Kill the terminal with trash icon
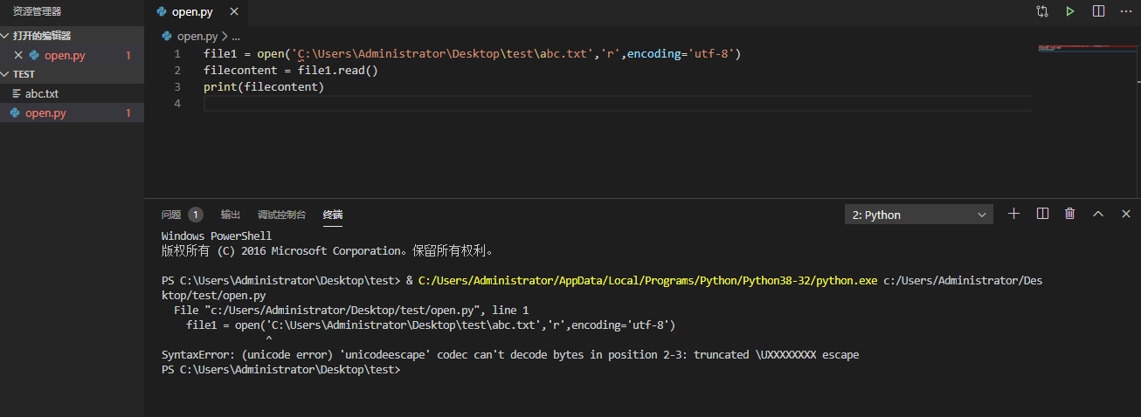The image size is (1141, 417). [x=1069, y=214]
